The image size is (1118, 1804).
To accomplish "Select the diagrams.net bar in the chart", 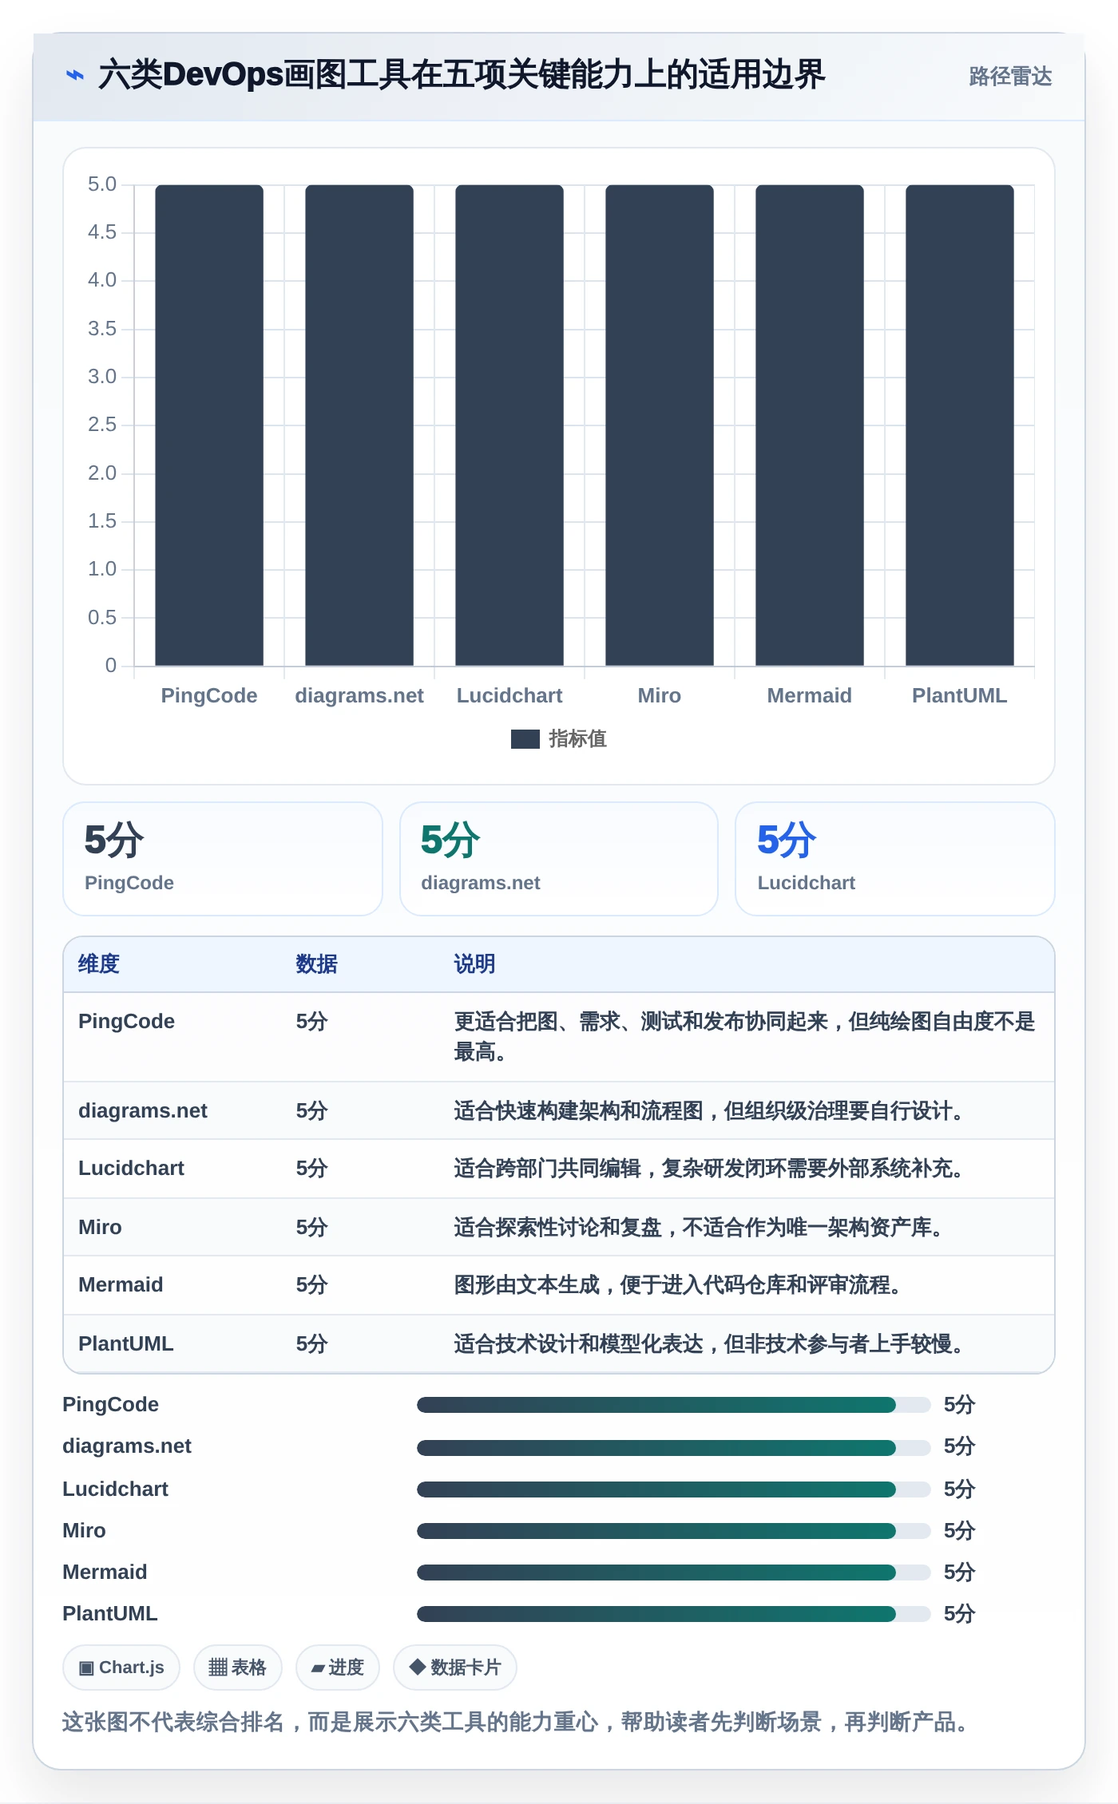I will point(359,425).
